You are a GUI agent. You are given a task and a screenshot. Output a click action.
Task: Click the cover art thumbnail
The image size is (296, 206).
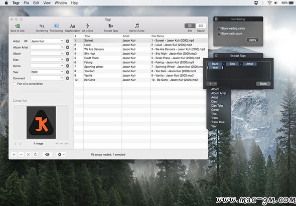41,123
